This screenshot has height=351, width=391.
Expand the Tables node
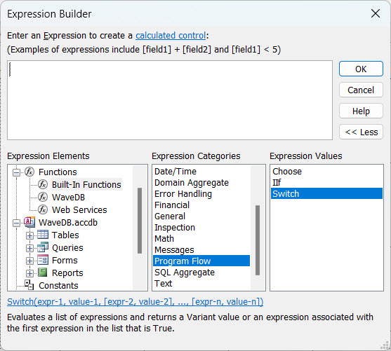(x=29, y=235)
